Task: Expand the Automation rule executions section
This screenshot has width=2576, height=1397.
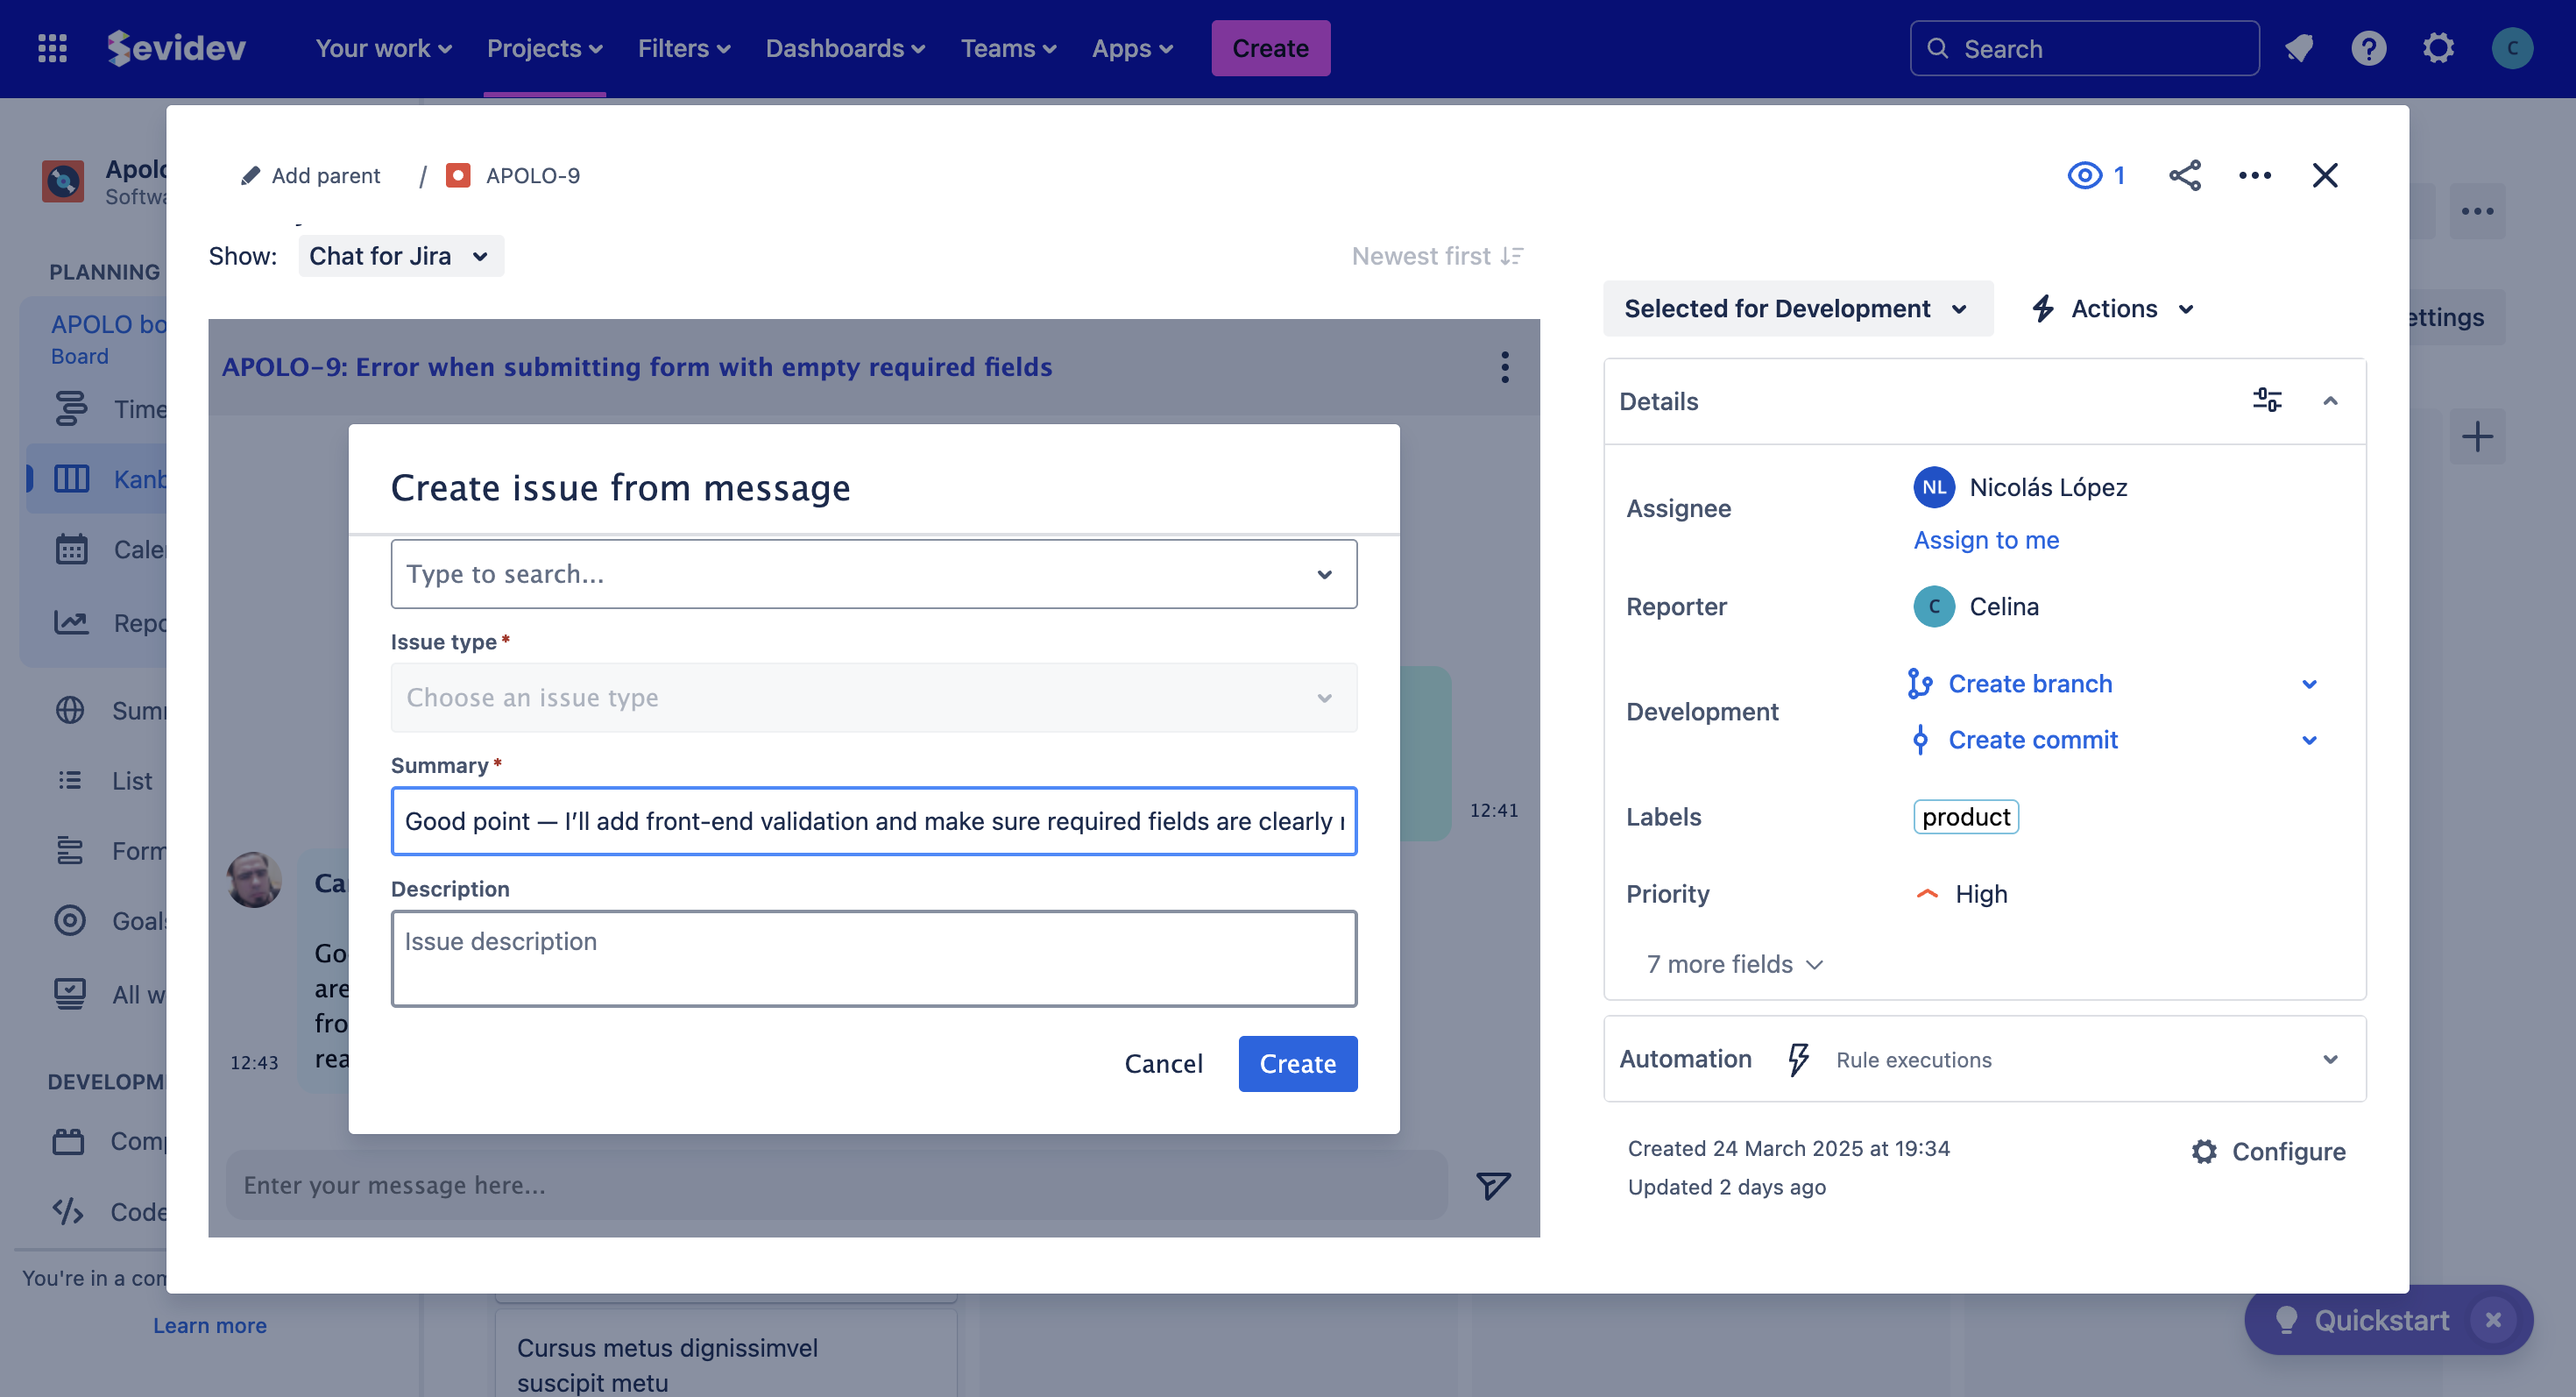Action: [x=2329, y=1059]
